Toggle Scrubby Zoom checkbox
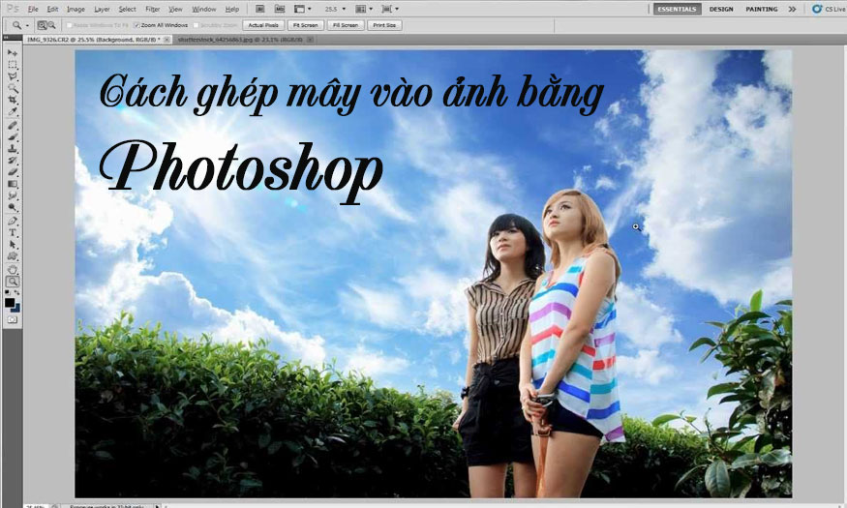The image size is (847, 508). coord(197,25)
